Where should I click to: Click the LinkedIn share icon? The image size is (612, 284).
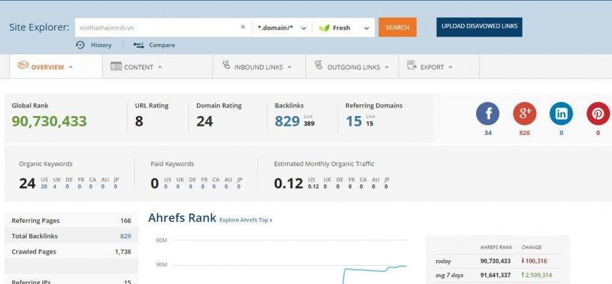point(561,114)
